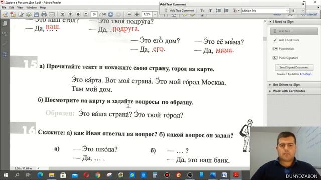
Task: Open the zoom level dropdown arrow
Action: point(155,14)
